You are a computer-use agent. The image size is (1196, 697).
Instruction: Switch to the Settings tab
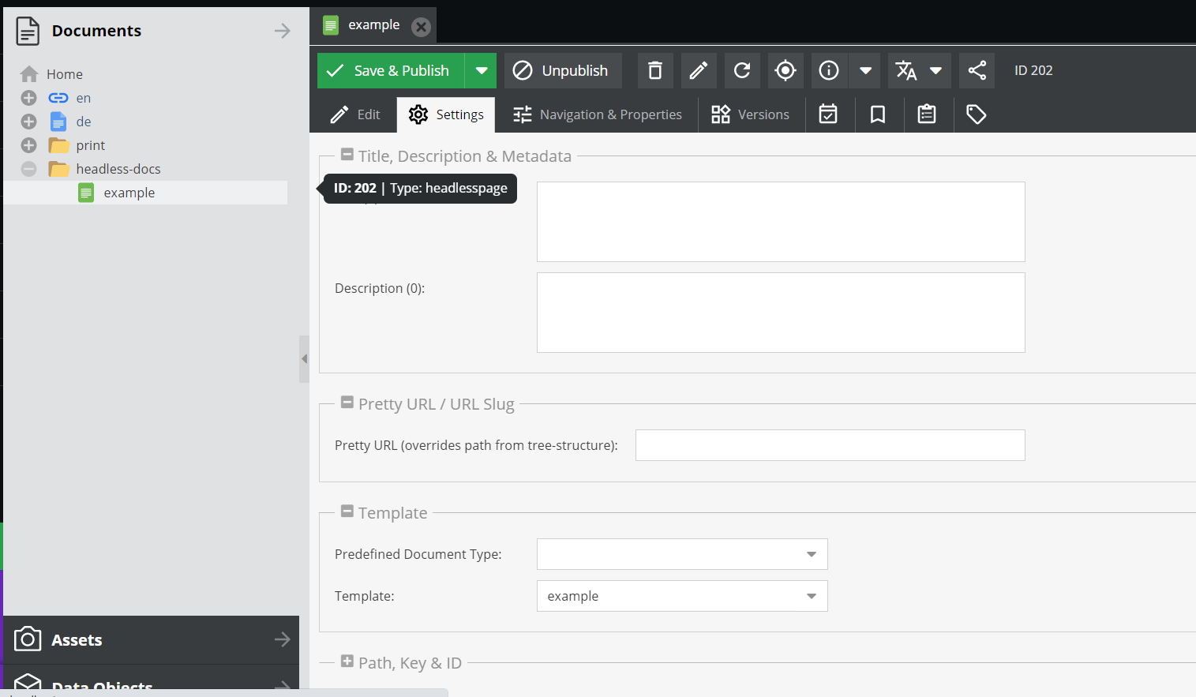click(446, 114)
